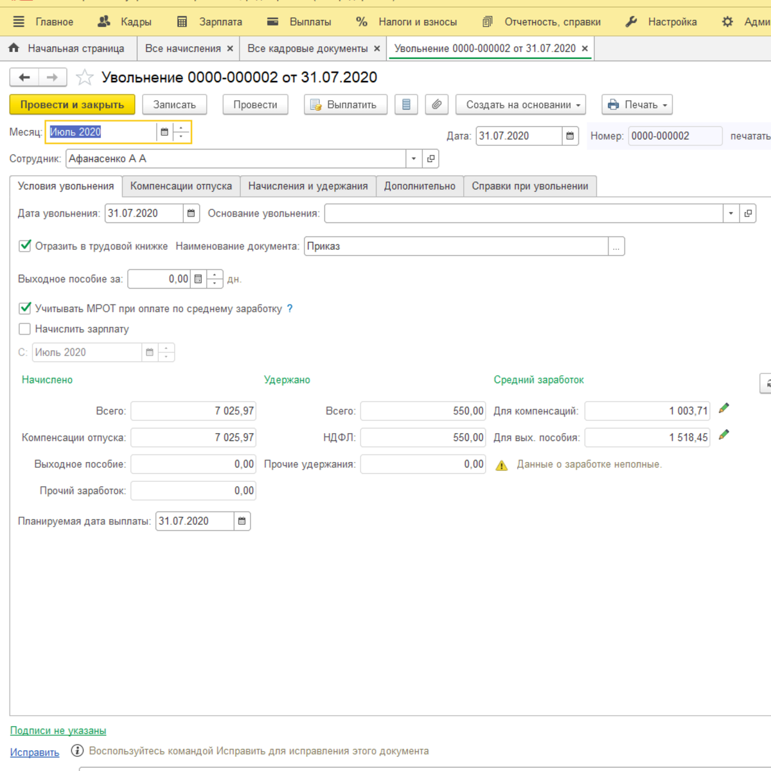
Task: Open calculator for Выходное пособие days
Action: (198, 279)
